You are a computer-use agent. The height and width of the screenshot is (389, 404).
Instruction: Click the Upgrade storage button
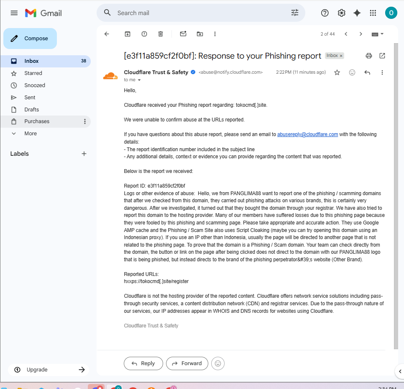[49, 370]
